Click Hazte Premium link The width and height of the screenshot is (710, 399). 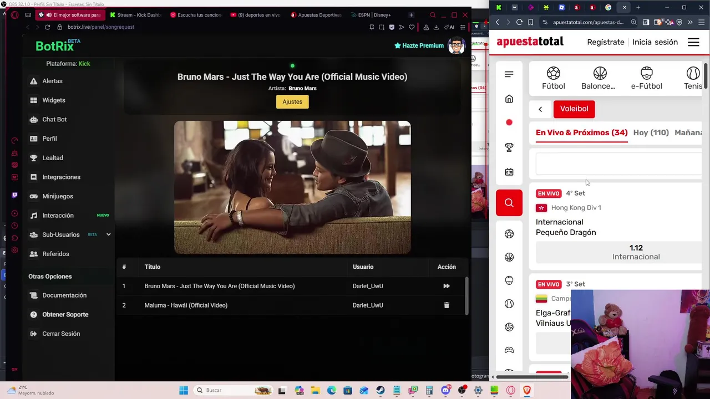click(x=419, y=45)
